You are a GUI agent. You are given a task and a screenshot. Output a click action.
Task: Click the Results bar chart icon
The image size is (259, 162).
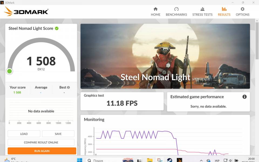[x=224, y=9]
